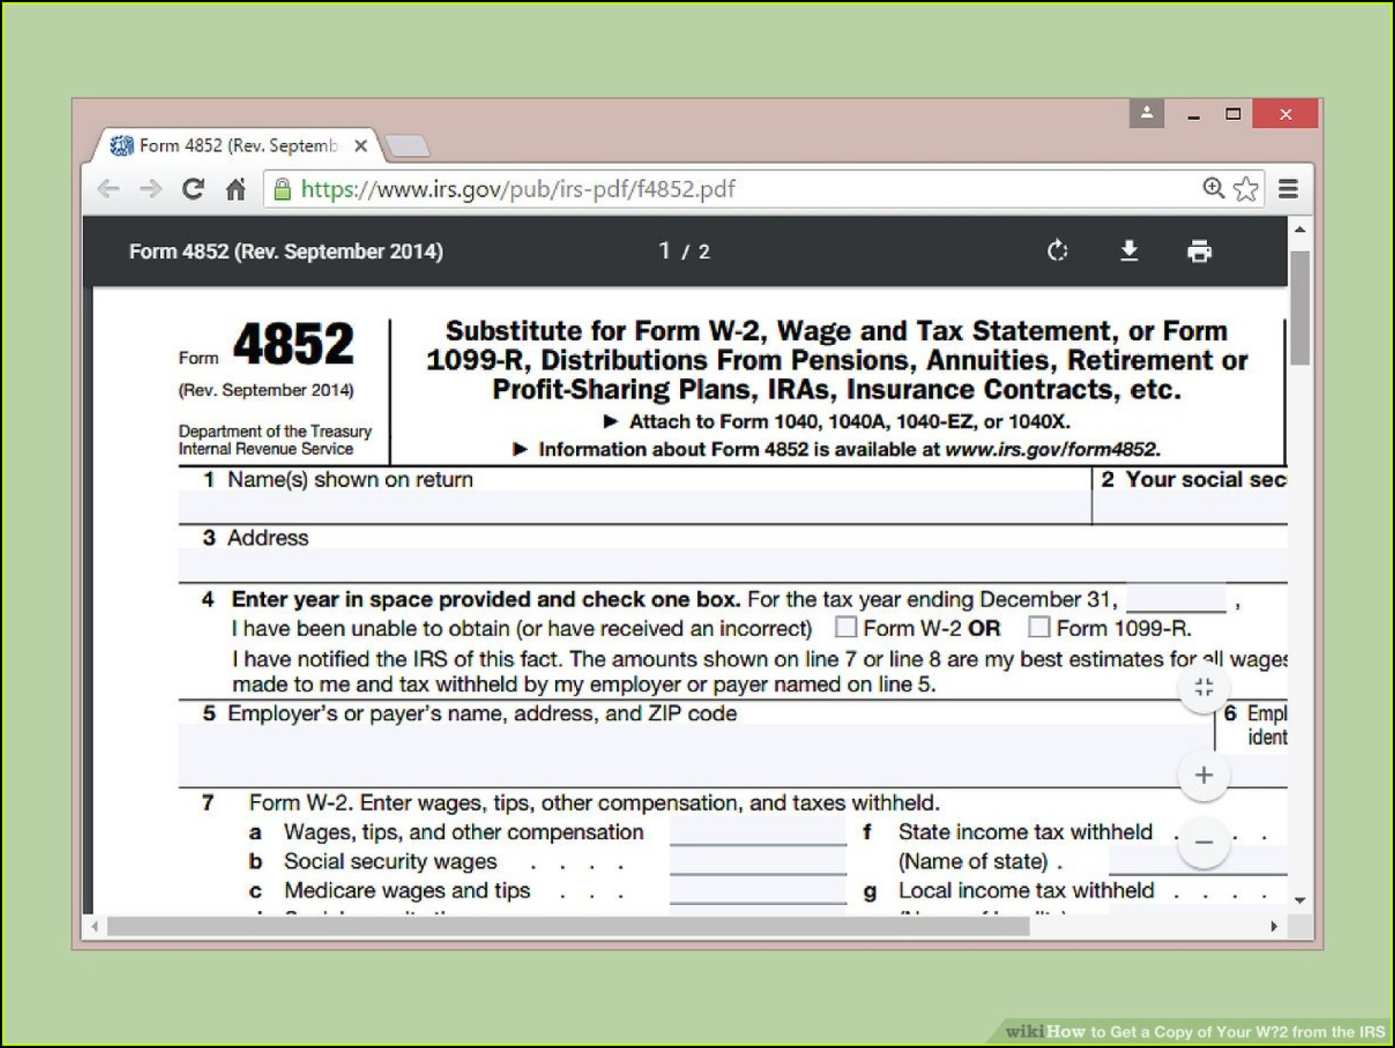Viewport: 1395px width, 1048px height.
Task: Click the vertical scrollbar down arrow
Action: click(x=1300, y=900)
